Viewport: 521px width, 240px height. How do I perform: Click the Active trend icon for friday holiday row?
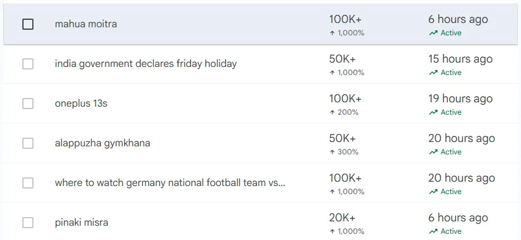coord(433,73)
